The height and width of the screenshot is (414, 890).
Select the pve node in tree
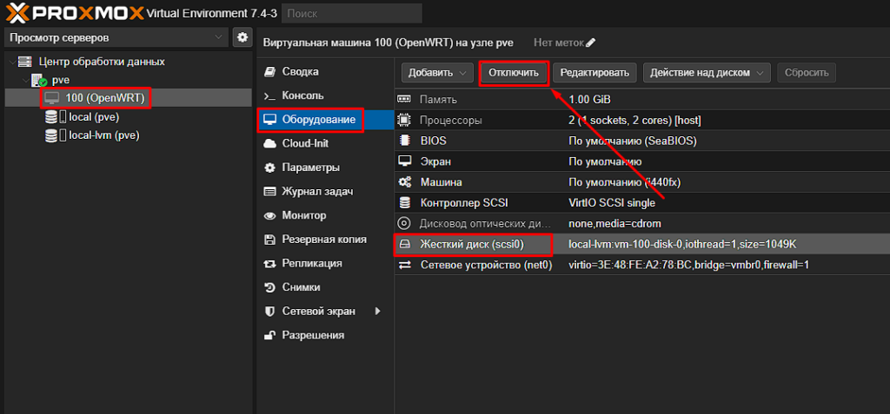[x=60, y=80]
